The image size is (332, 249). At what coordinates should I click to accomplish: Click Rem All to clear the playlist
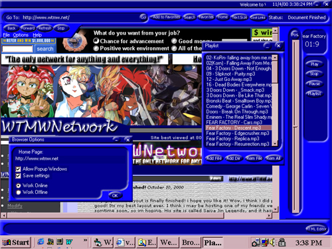[274, 158]
